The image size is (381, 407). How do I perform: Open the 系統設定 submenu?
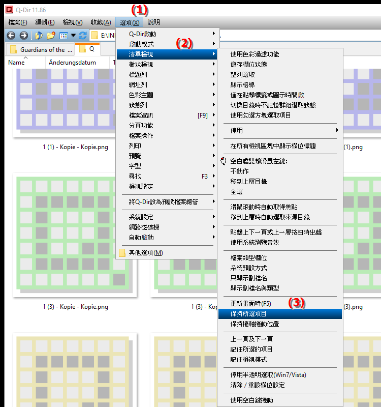(x=167, y=217)
